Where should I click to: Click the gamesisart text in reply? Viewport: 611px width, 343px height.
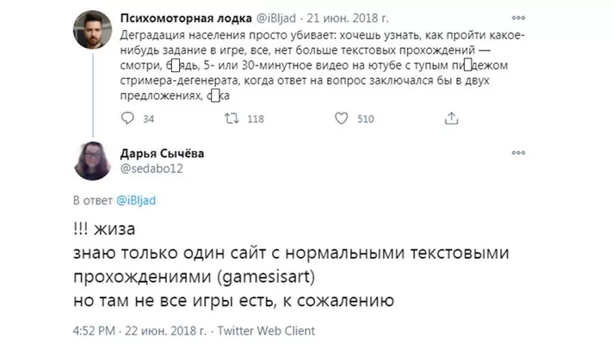point(266,277)
